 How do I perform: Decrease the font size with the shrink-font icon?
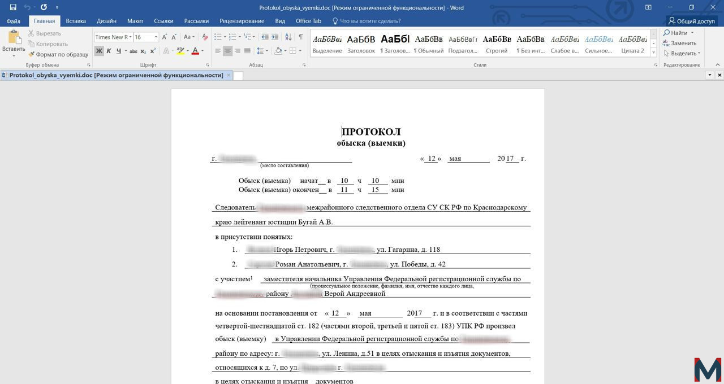(174, 37)
